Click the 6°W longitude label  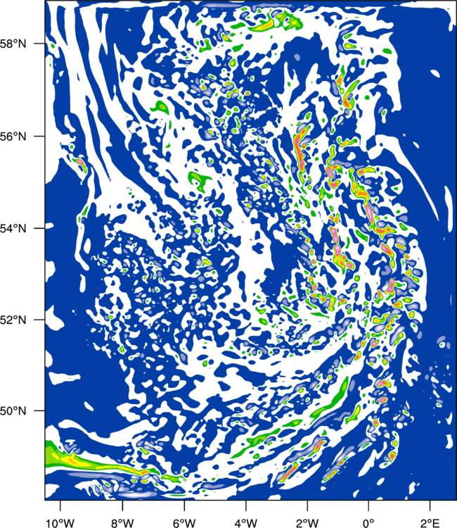click(184, 523)
